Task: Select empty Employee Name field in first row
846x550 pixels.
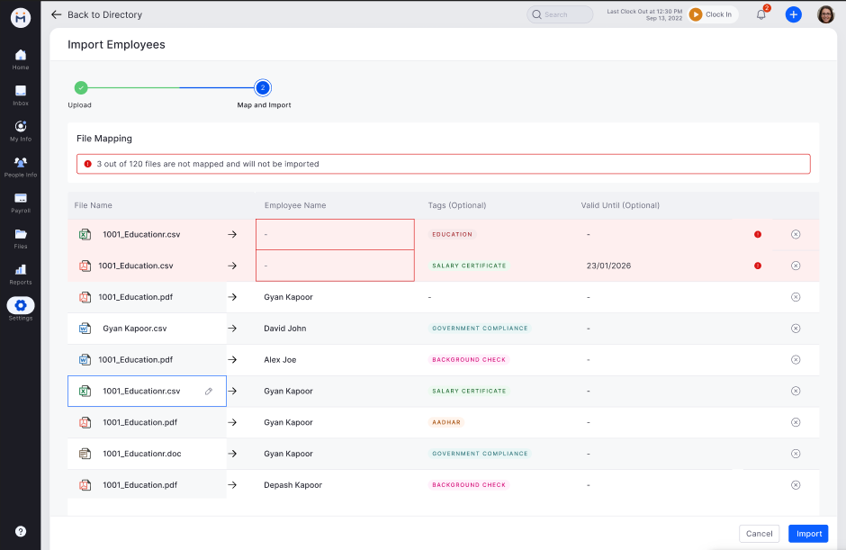Action: coord(335,234)
